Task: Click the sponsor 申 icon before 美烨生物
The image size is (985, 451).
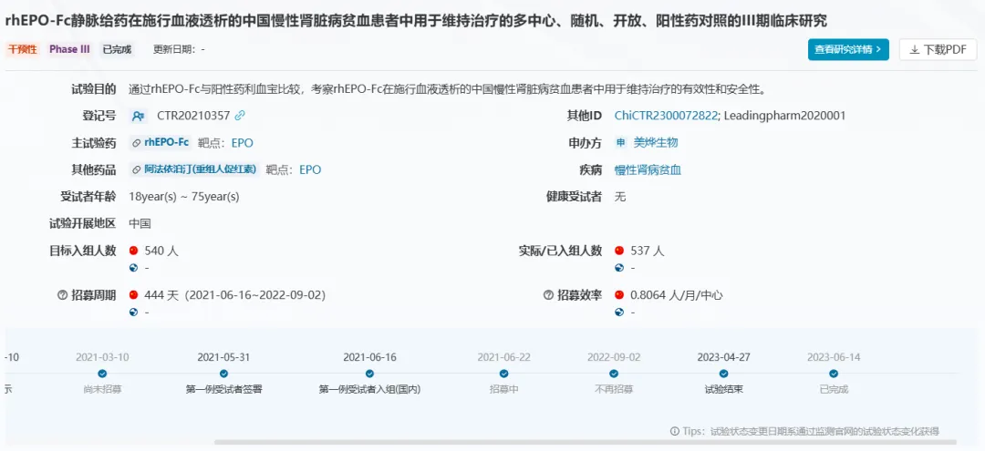Action: pos(621,143)
